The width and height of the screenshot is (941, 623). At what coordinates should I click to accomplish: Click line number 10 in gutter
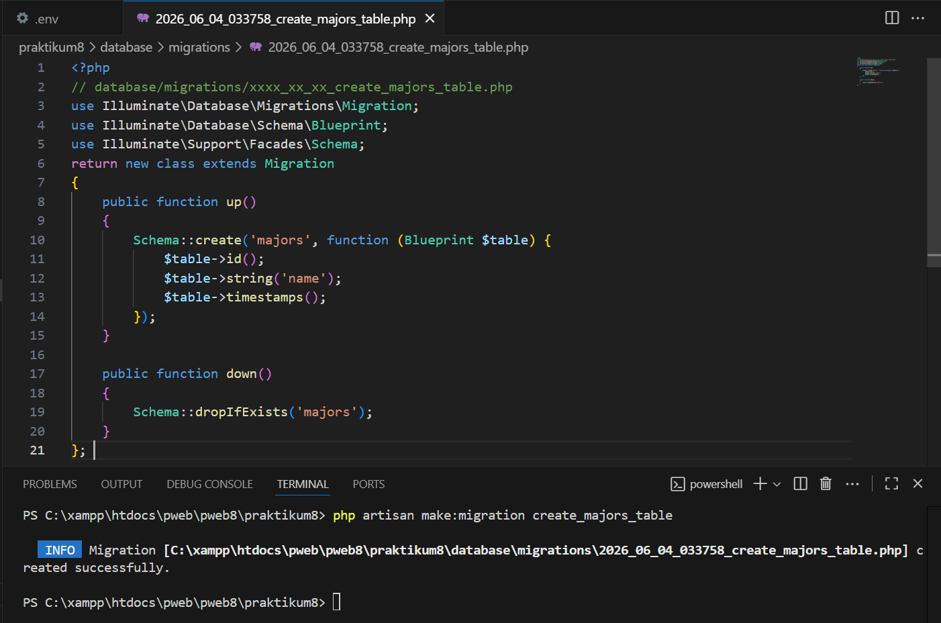click(37, 240)
